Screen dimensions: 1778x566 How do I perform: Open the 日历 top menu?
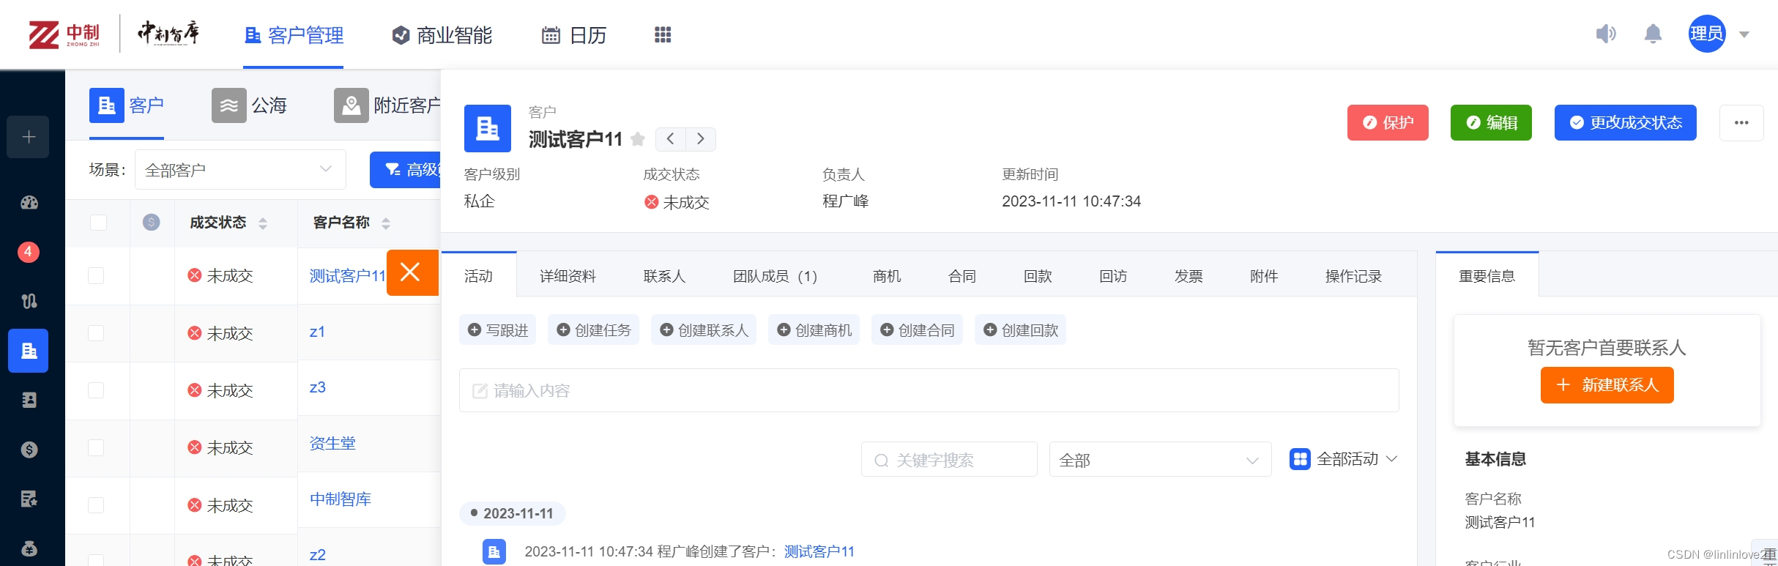pos(574,35)
